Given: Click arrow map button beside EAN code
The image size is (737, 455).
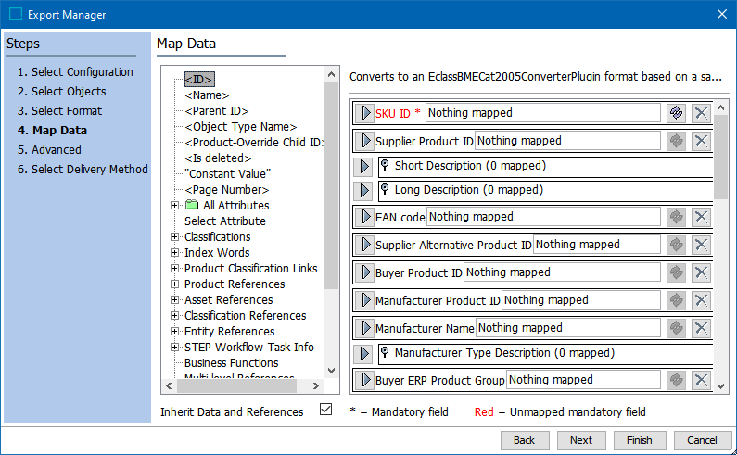Looking at the screenshot, I should (x=364, y=217).
